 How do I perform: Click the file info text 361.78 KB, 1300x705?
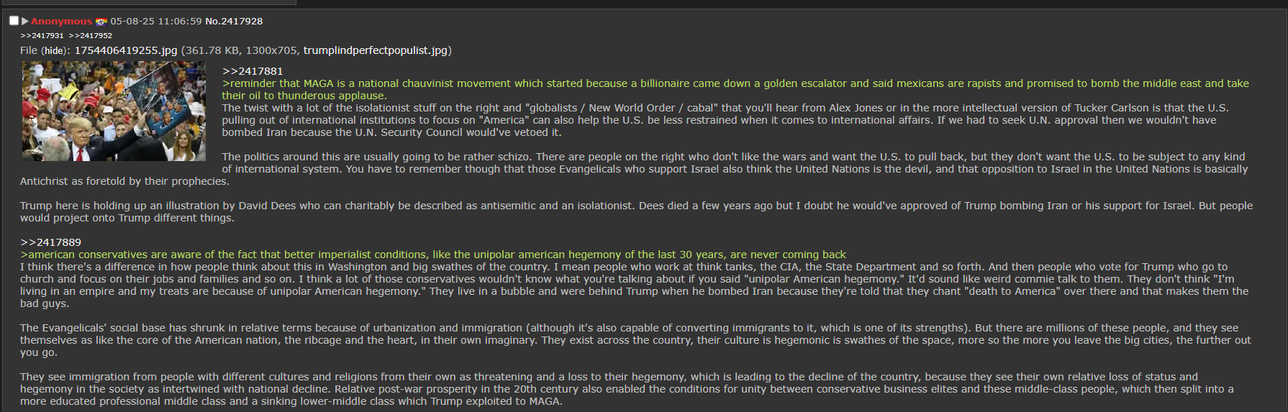pos(240,50)
